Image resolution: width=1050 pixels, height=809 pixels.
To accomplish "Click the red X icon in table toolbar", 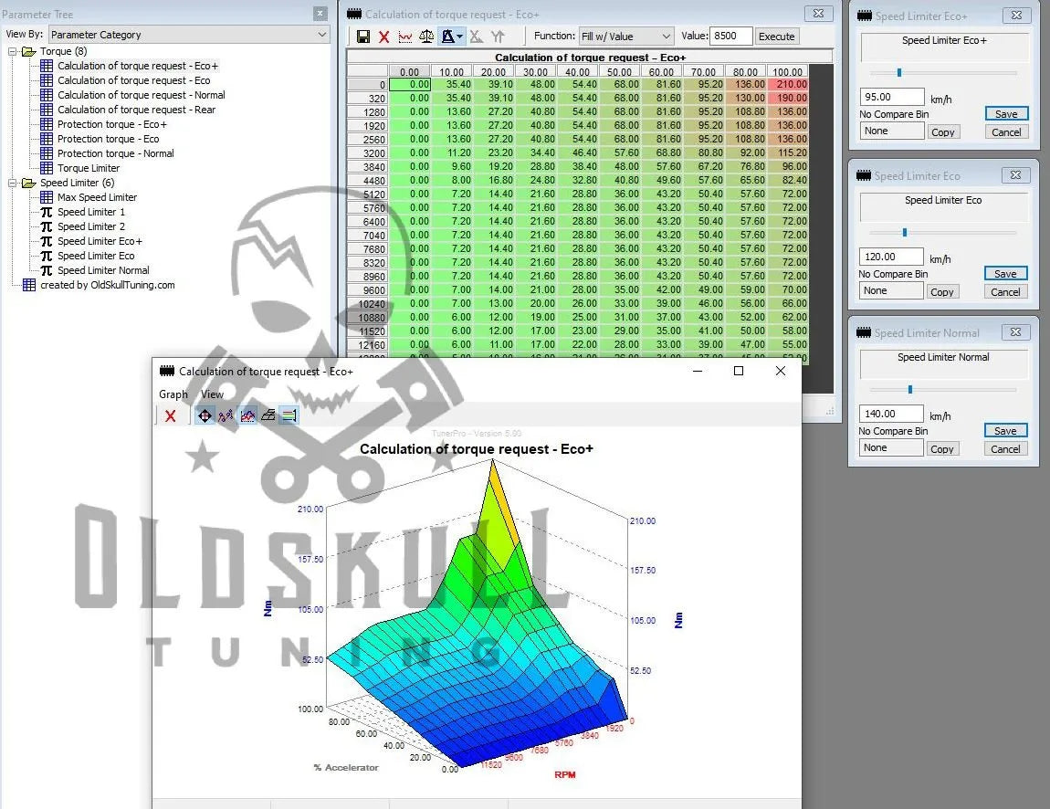I will (x=383, y=37).
